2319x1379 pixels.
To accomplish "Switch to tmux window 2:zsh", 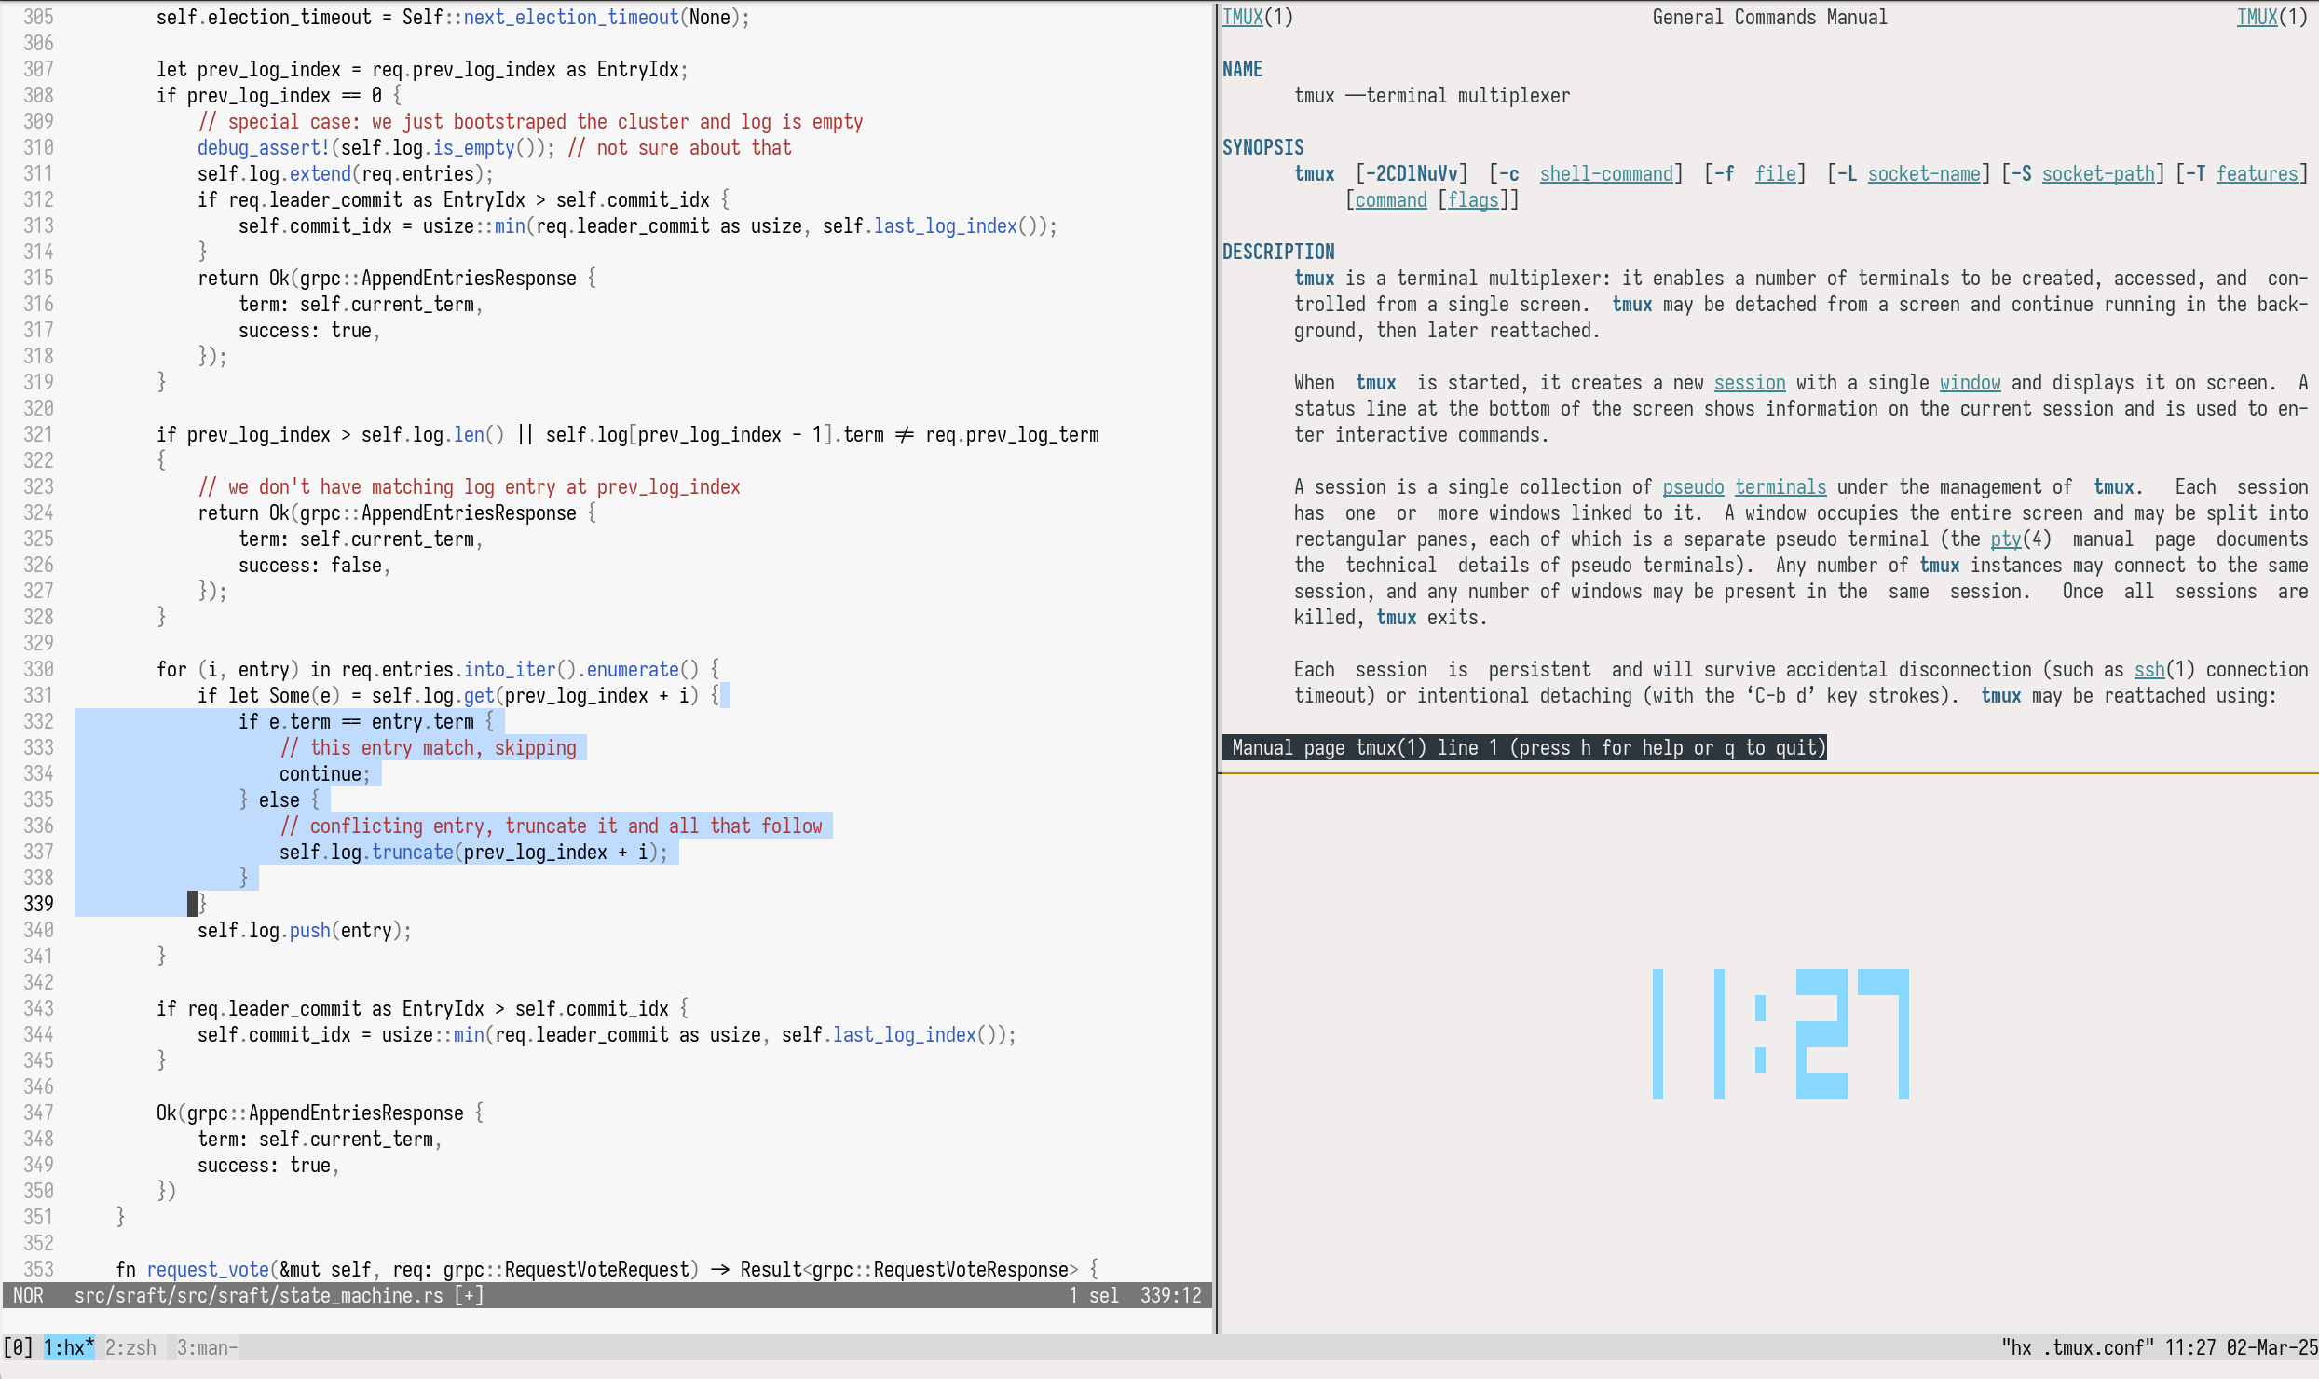I will pos(130,1347).
